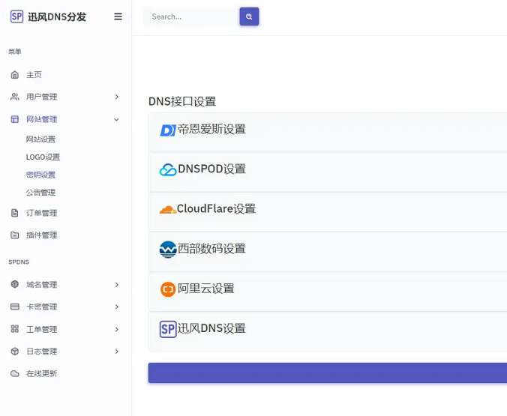Viewport: 507px width, 416px height.
Task: Click the wide purple submit button
Action: [x=327, y=373]
